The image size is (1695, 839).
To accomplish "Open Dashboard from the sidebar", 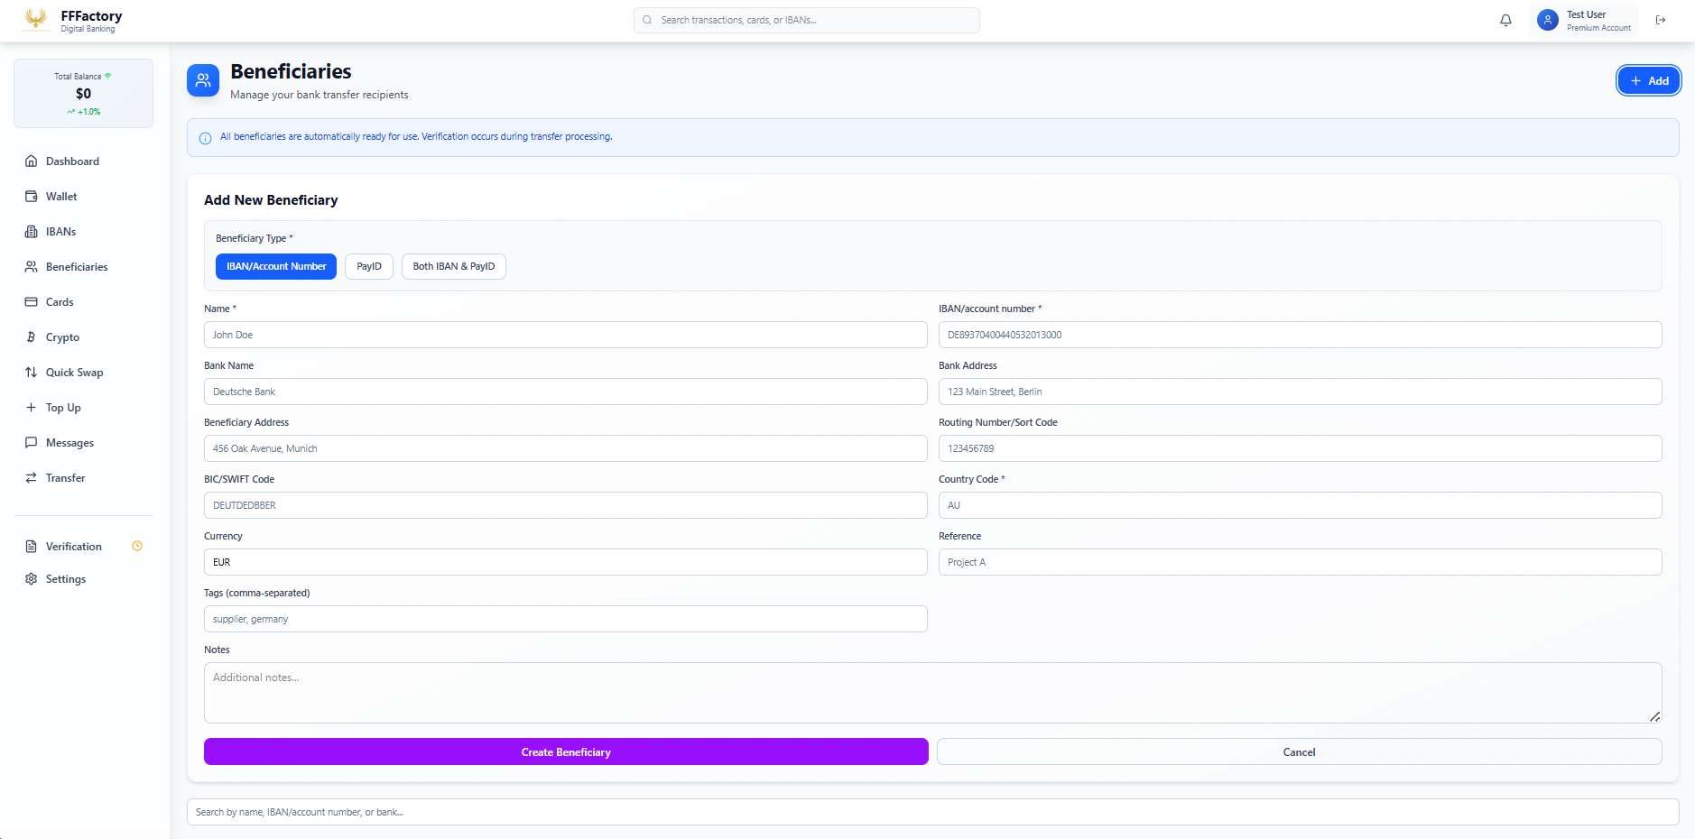I will 72,161.
